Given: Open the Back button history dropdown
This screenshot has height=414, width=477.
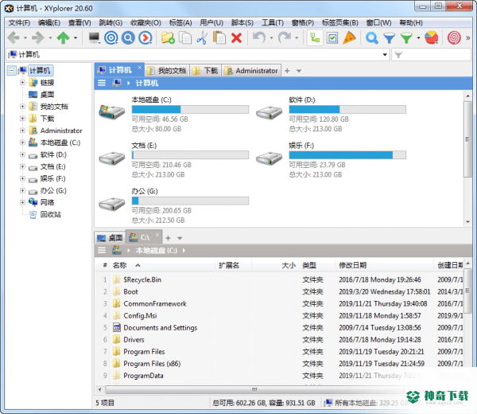Looking at the screenshot, I should pyautogui.click(x=25, y=38).
